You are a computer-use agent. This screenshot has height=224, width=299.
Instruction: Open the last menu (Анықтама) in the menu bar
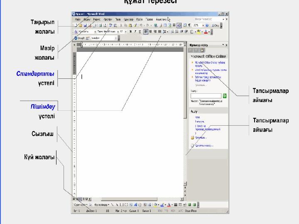tap(161, 19)
